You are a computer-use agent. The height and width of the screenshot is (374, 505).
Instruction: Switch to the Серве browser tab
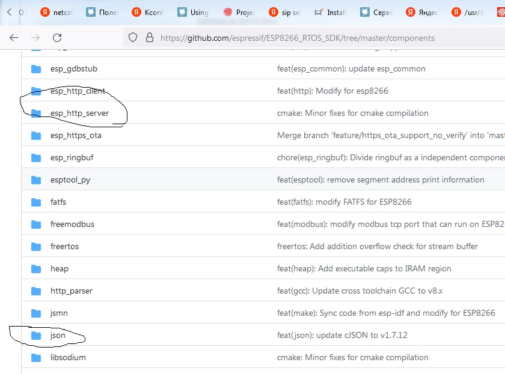tap(376, 12)
